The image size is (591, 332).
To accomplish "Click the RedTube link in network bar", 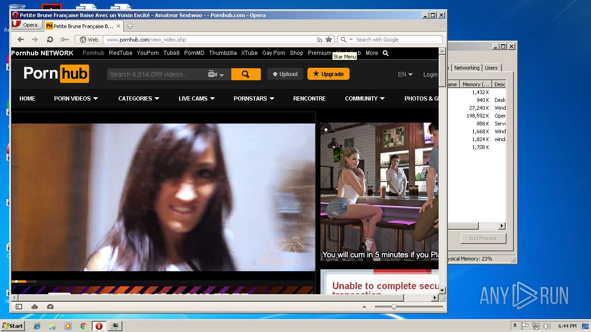I will click(121, 53).
